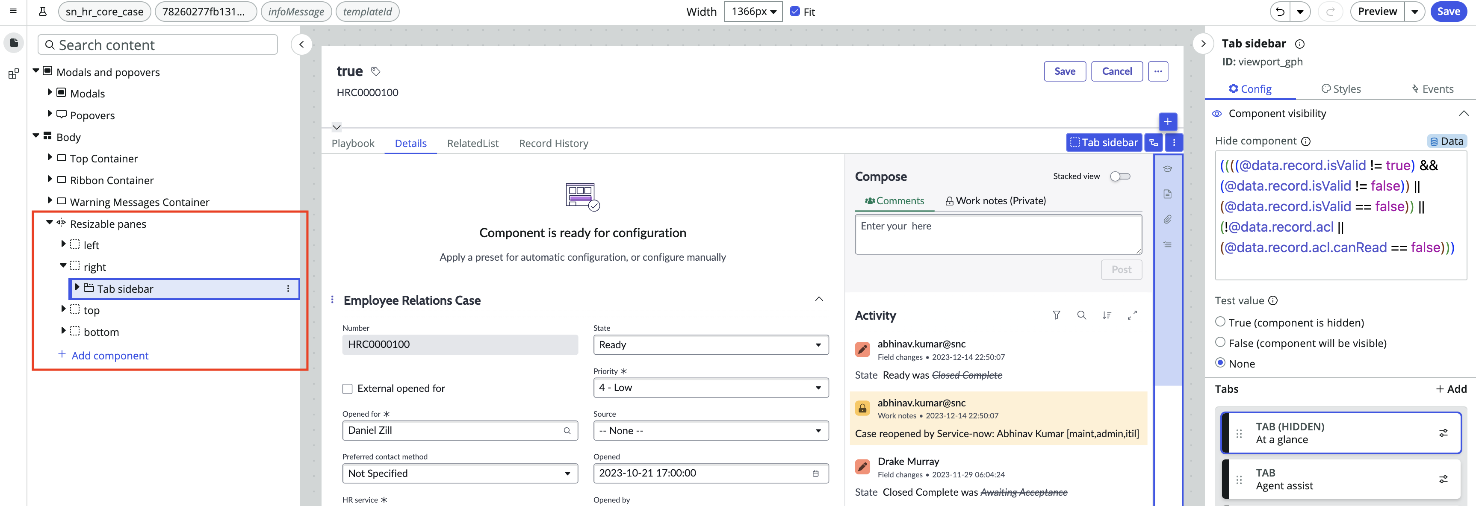Expand the Top Container tree node
Viewport: 1476px width, 506px height.
[x=50, y=157]
